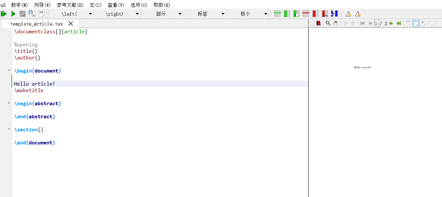Toggle fit-to-width view in PDF viewer

point(423,23)
